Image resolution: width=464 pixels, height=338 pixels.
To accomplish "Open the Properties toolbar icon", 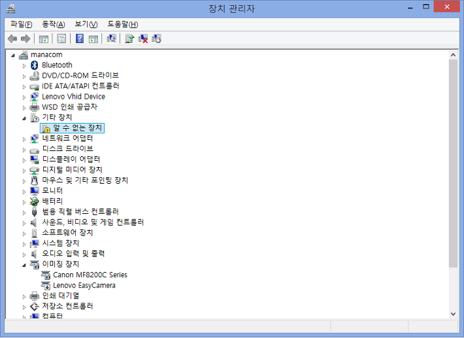I will coord(61,39).
